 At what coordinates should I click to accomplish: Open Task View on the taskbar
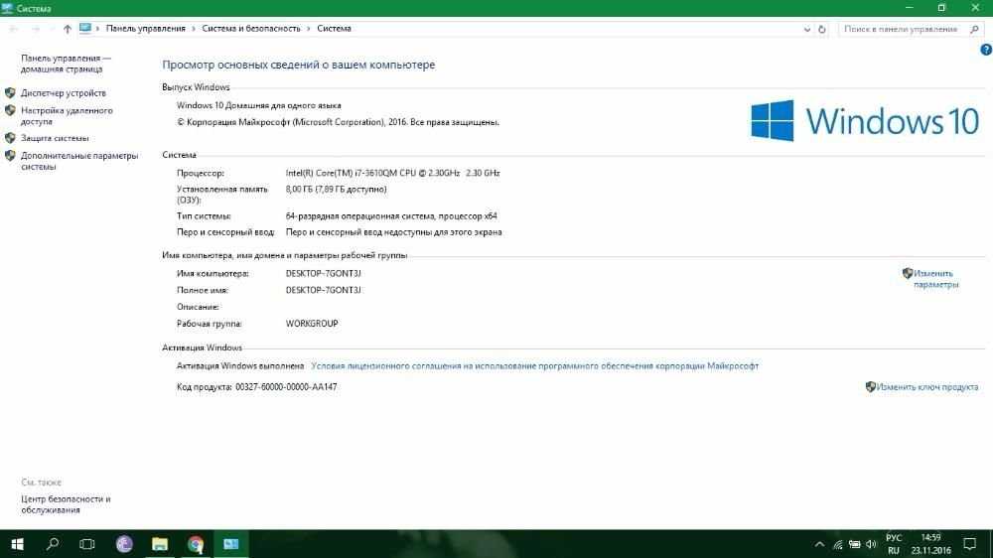point(86,544)
